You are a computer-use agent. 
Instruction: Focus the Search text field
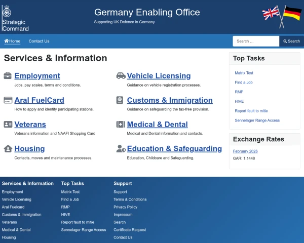(255, 41)
